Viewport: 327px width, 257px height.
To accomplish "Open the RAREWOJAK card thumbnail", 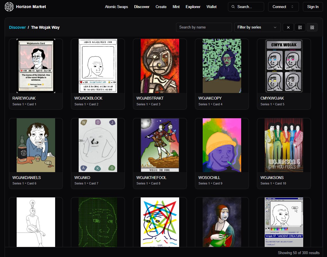I will [x=36, y=66].
